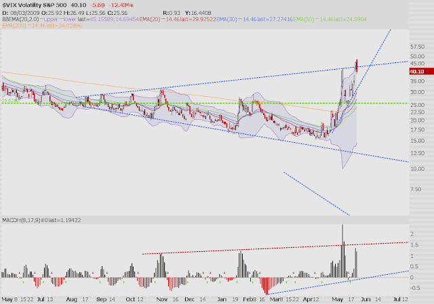Click the red dashed trendline in the MACD panel

[x=275, y=248]
